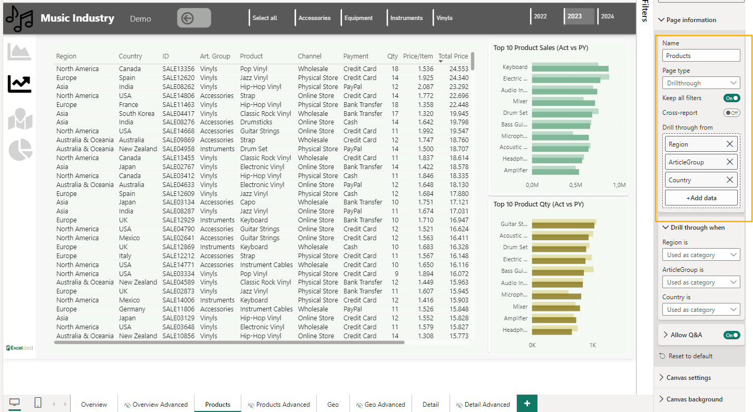Image resolution: width=753 pixels, height=412 pixels.
Task: Click the Select all slicer button
Action: pos(265,18)
